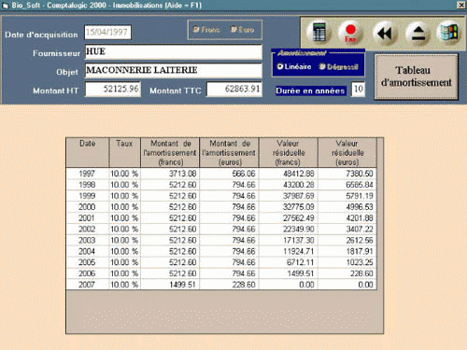Select the 2000 date cell
The height and width of the screenshot is (350, 467).
coord(88,207)
